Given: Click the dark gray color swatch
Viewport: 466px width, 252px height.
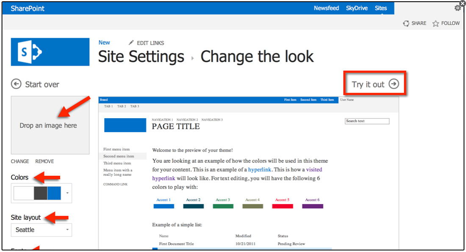Looking at the screenshot, I should pyautogui.click(x=41, y=193).
